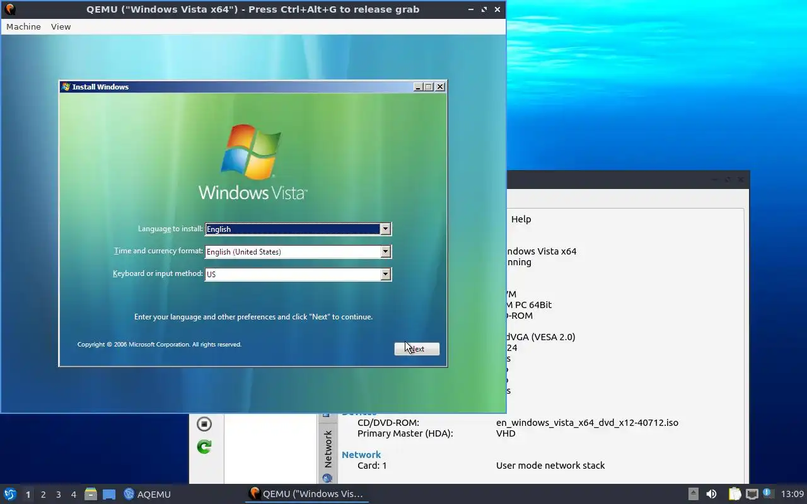807x504 pixels.
Task: Click the update notification tray icon
Action: click(x=768, y=493)
